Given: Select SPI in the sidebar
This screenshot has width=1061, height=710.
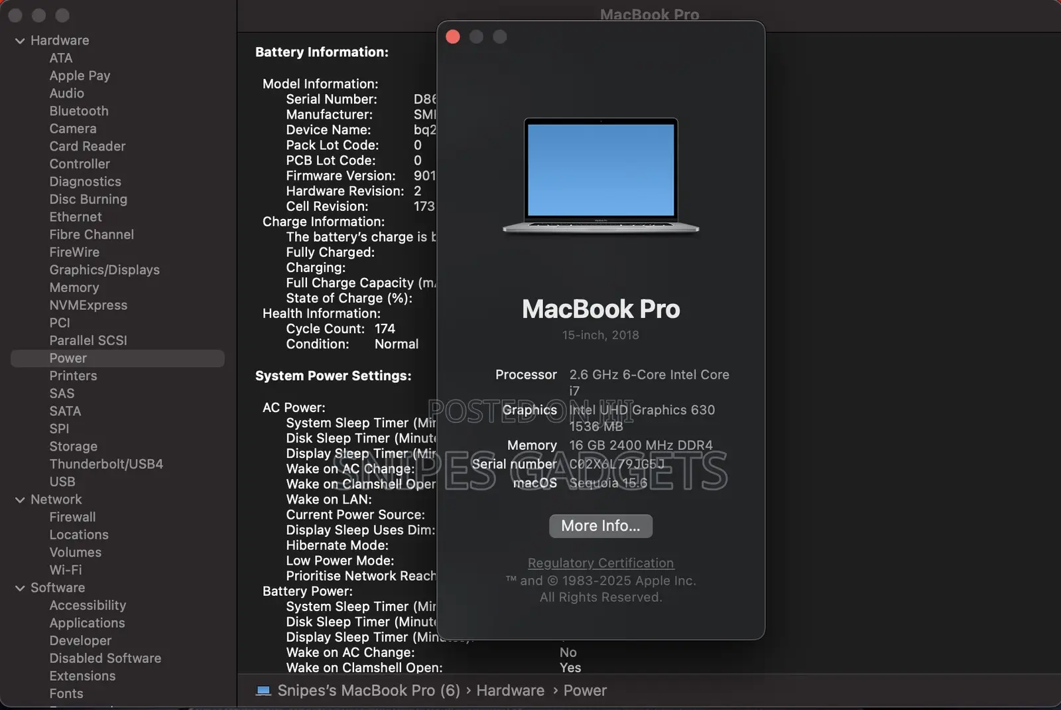Looking at the screenshot, I should tap(59, 429).
